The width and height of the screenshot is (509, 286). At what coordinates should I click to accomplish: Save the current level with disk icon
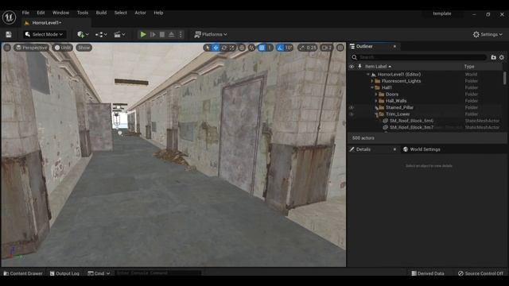pyautogui.click(x=9, y=34)
